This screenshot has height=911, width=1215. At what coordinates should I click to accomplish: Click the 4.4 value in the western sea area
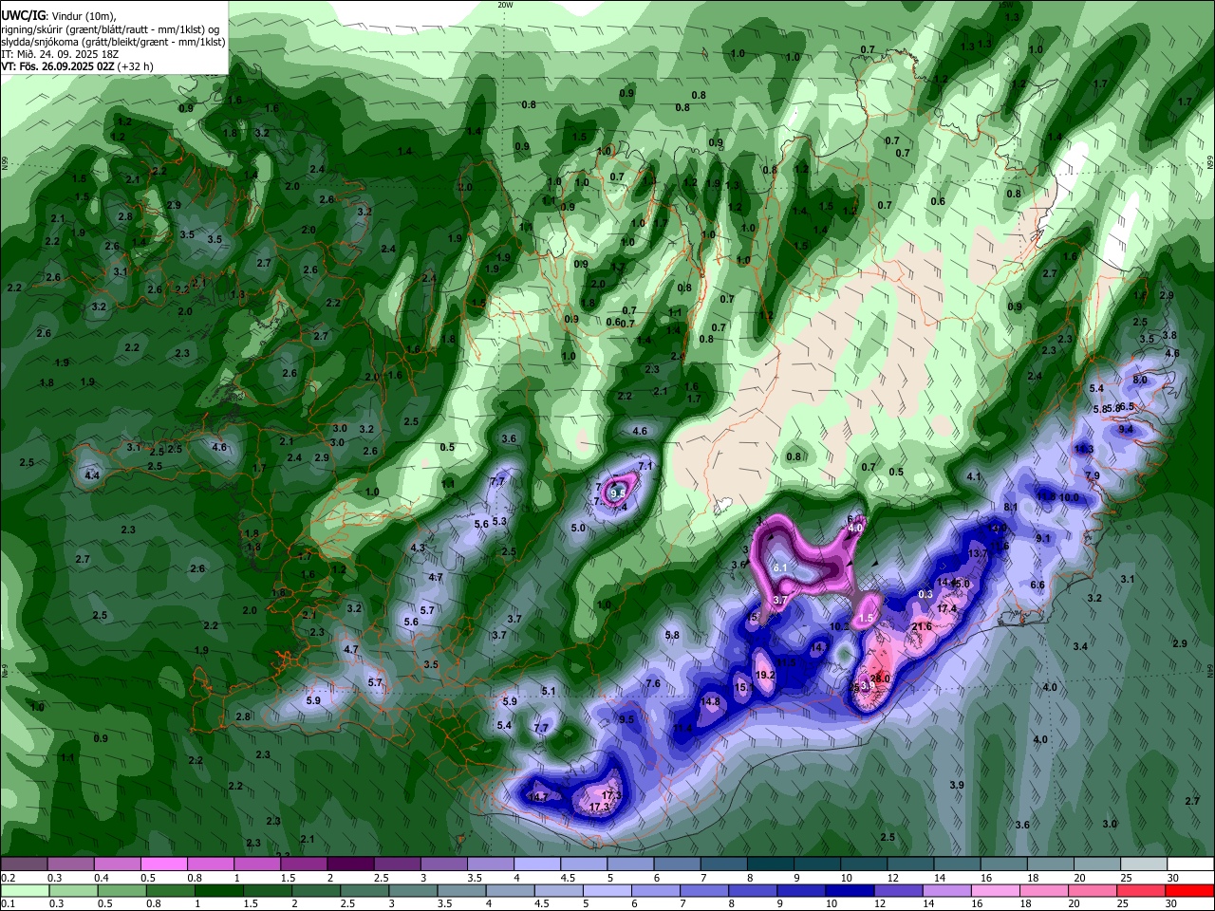pos(92,474)
